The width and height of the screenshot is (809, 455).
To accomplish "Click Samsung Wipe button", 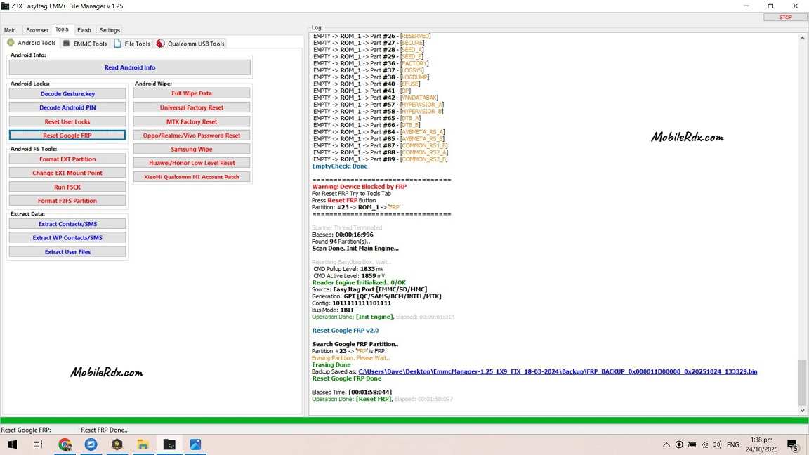I will point(192,149).
